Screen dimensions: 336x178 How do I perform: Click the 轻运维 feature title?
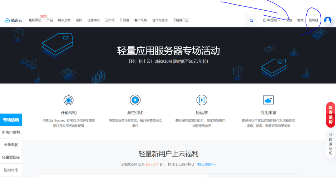pyautogui.click(x=202, y=112)
